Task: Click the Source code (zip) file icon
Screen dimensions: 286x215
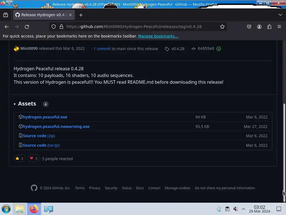Action: [x=20, y=136]
